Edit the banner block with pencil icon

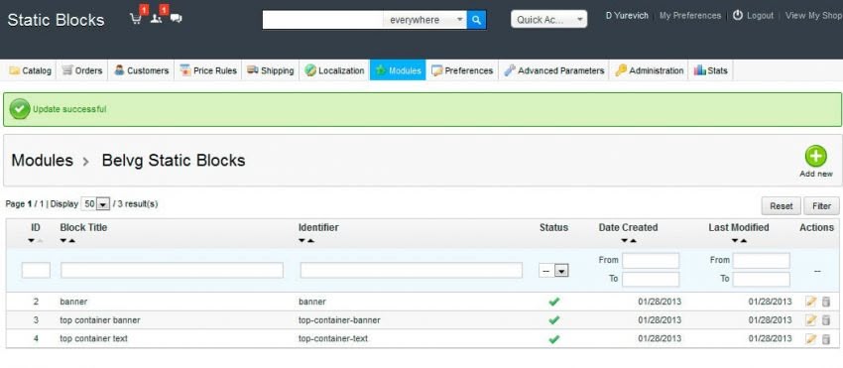point(810,302)
